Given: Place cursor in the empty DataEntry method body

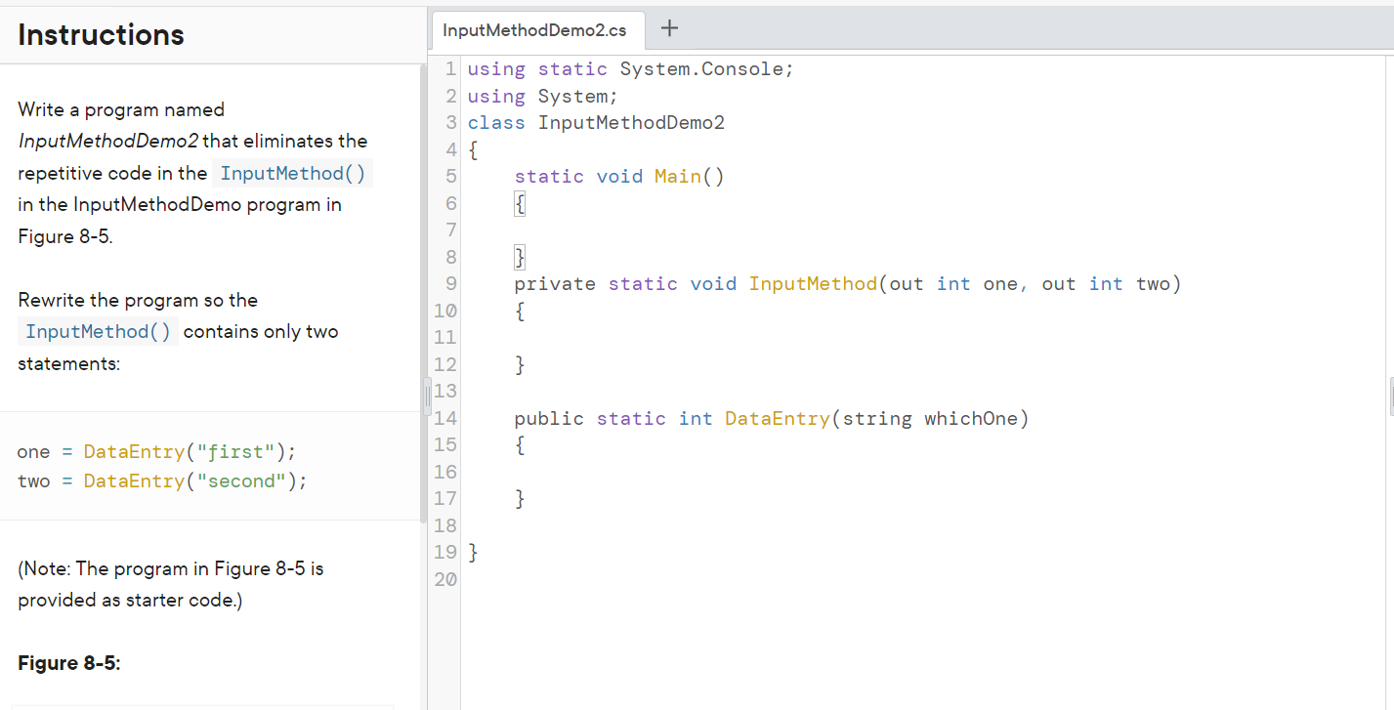Looking at the screenshot, I should click(547, 472).
